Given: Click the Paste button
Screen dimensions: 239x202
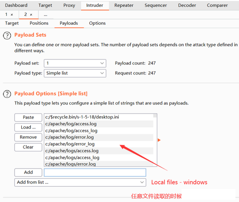Looking at the screenshot, I should [28, 117].
